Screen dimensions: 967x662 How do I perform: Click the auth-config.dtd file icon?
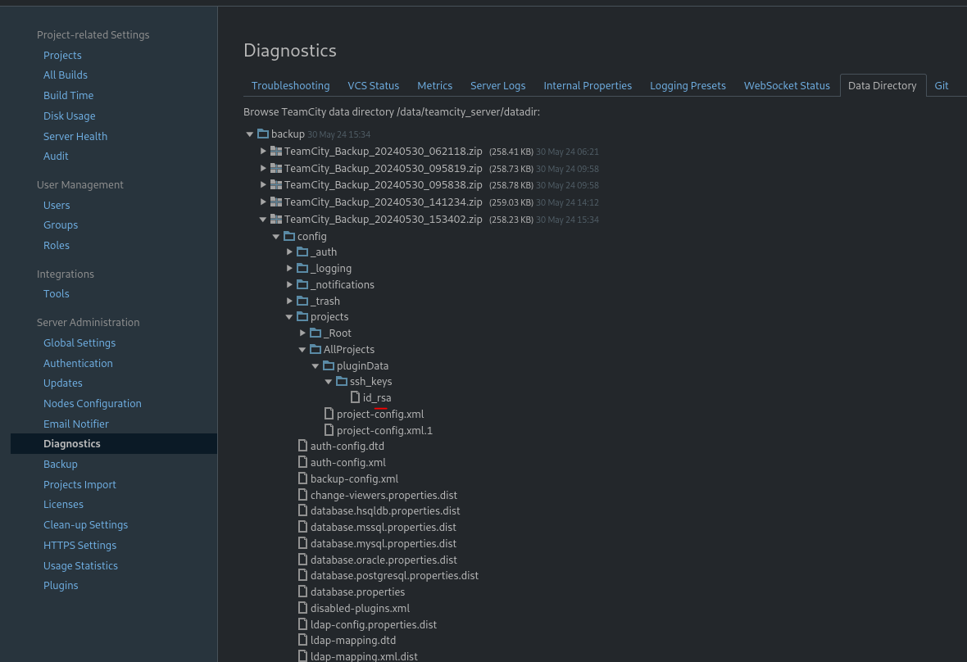pyautogui.click(x=302, y=445)
